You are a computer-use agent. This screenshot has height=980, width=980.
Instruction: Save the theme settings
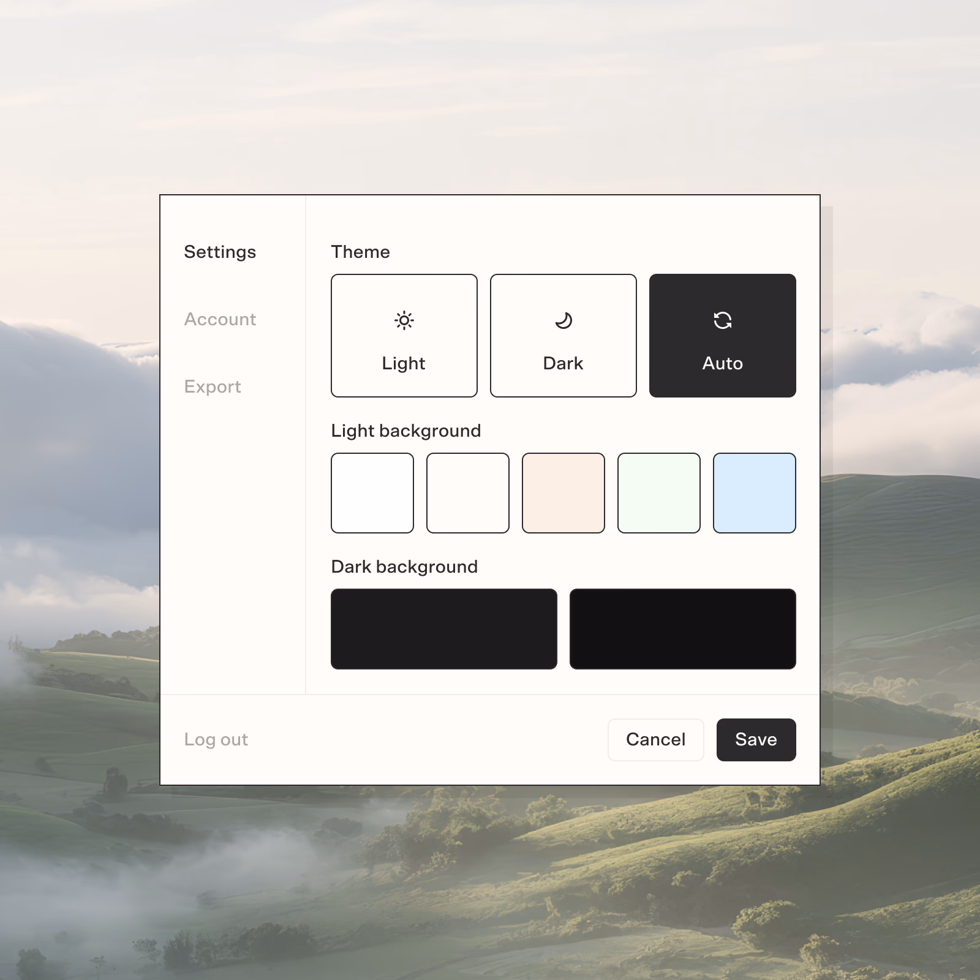756,739
